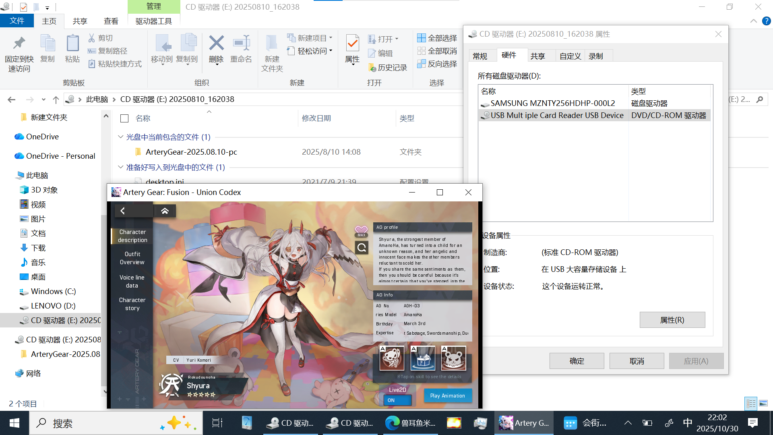Click the magnifier view icon beside the character
773x435 pixels.
[x=362, y=247]
